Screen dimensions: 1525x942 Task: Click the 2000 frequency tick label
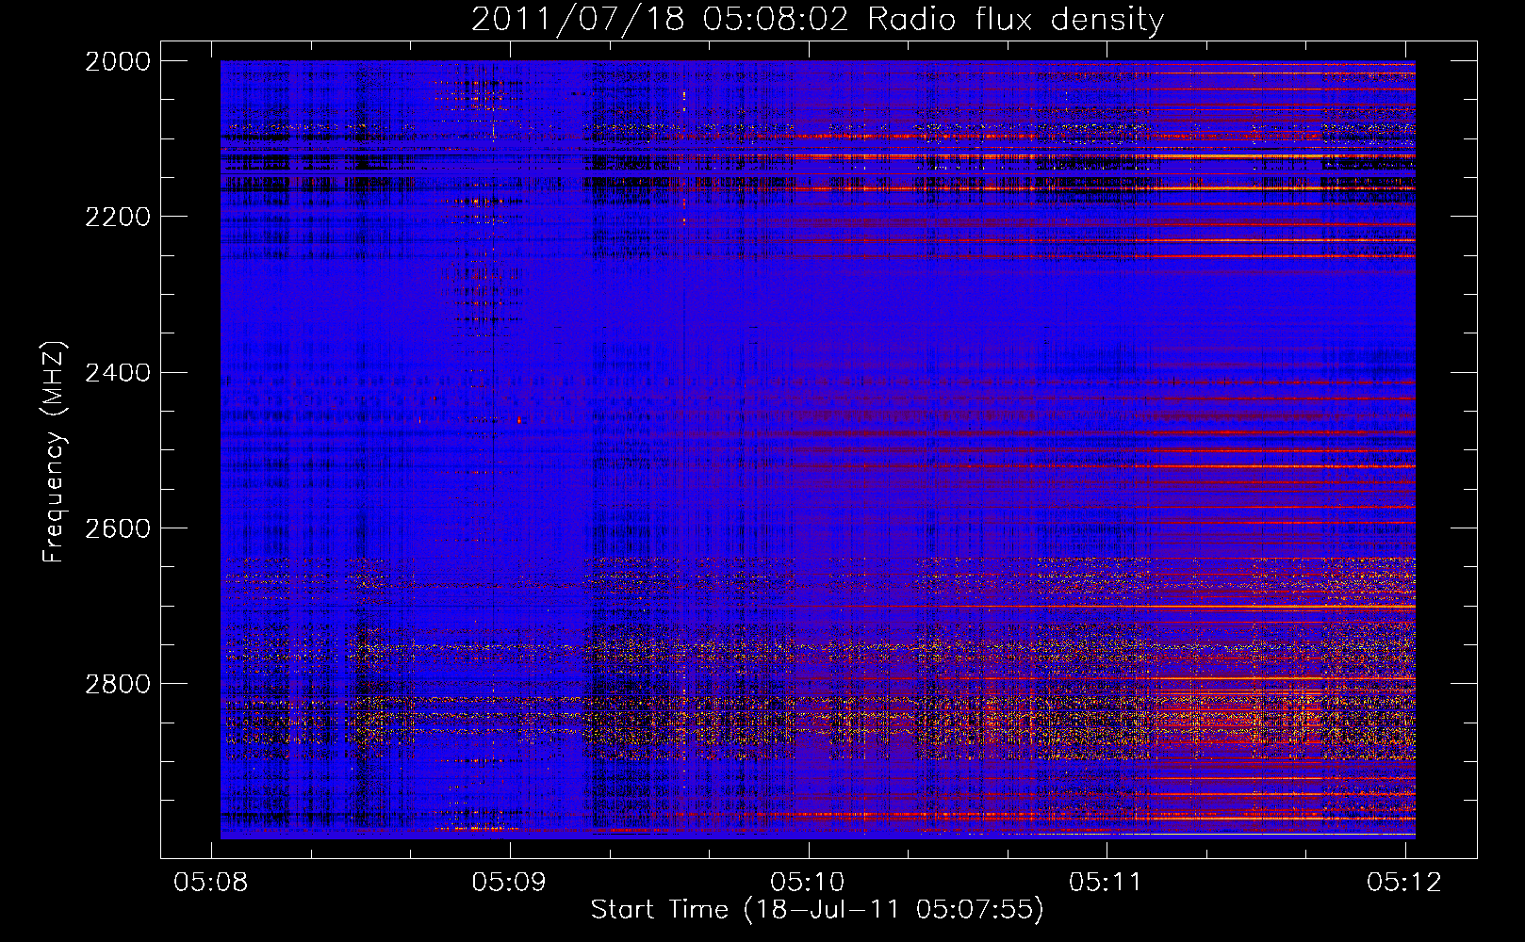click(118, 61)
